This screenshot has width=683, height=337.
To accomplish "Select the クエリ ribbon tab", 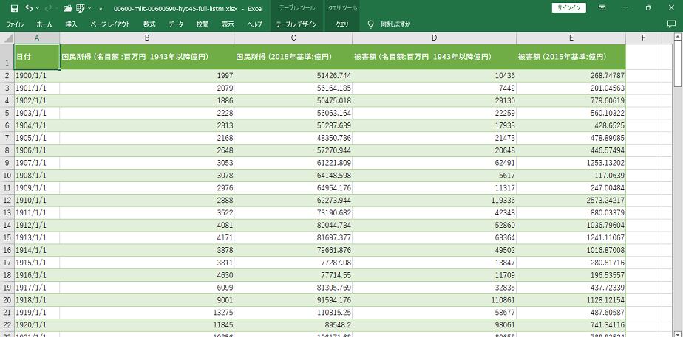I will click(x=342, y=24).
